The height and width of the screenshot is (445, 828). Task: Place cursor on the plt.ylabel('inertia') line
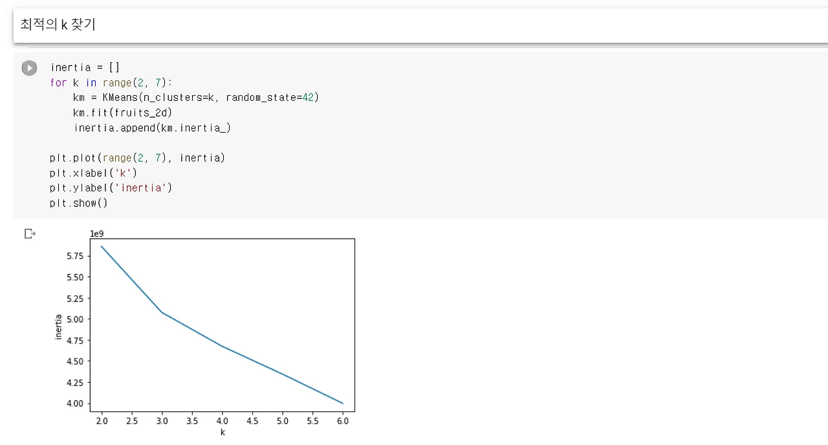(111, 188)
